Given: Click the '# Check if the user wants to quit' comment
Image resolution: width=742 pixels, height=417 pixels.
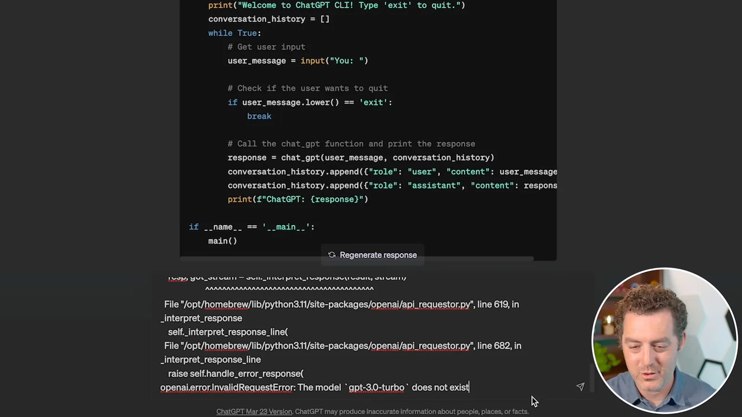Looking at the screenshot, I should [x=307, y=88].
